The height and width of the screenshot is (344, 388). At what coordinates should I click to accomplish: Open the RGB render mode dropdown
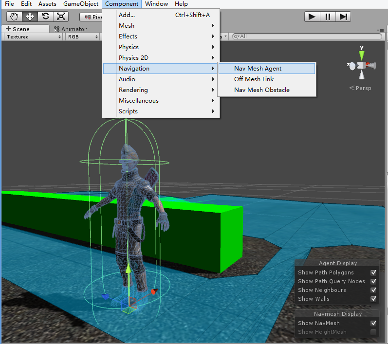[x=82, y=36]
